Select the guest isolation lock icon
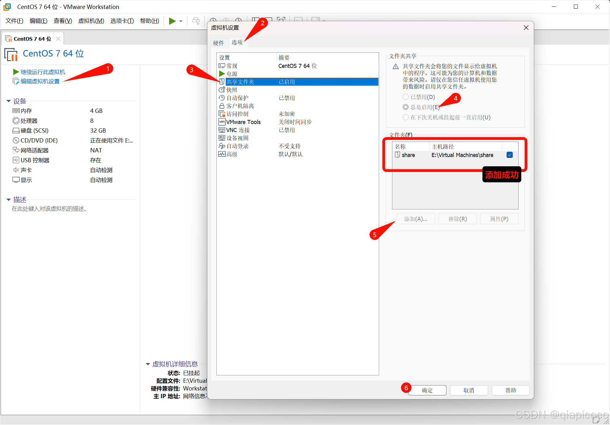 tap(222, 106)
